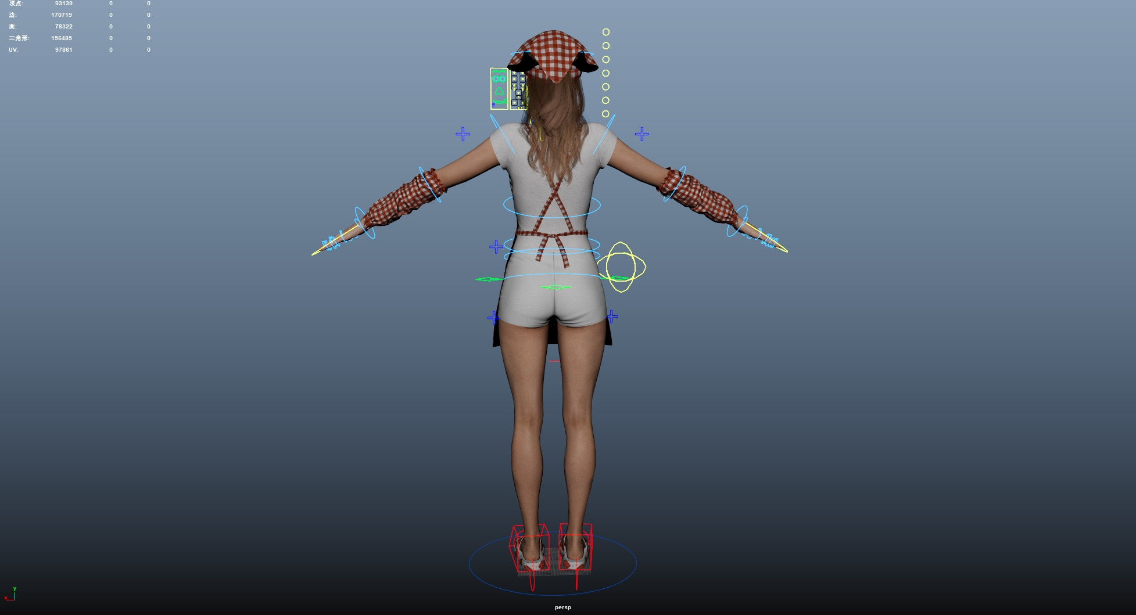Select blue clavicle line control on screen-left shoulder

pos(502,134)
